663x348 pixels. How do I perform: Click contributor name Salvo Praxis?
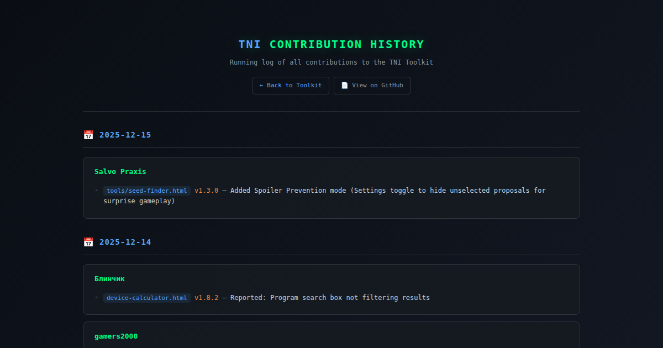pyautogui.click(x=120, y=172)
